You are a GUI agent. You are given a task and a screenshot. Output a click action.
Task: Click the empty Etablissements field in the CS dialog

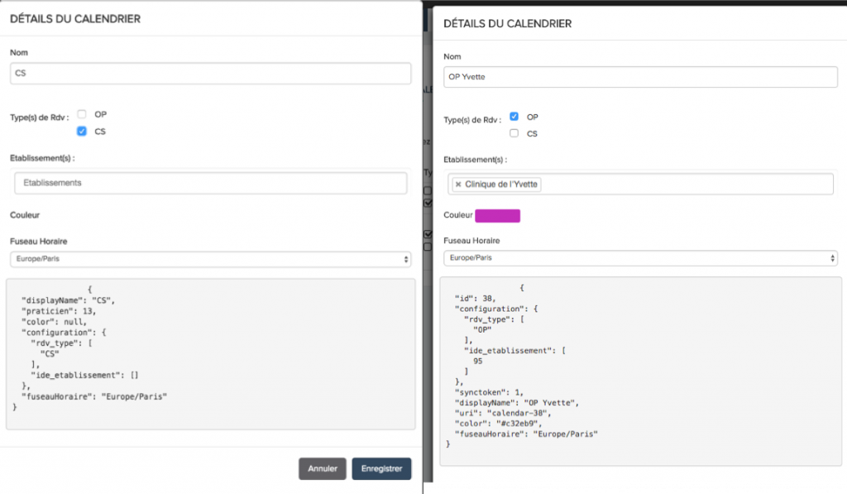tap(210, 183)
